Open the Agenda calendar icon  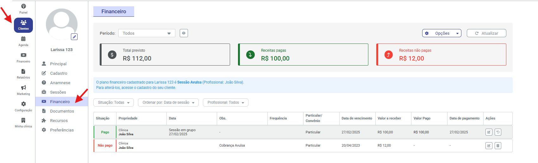pos(23,39)
